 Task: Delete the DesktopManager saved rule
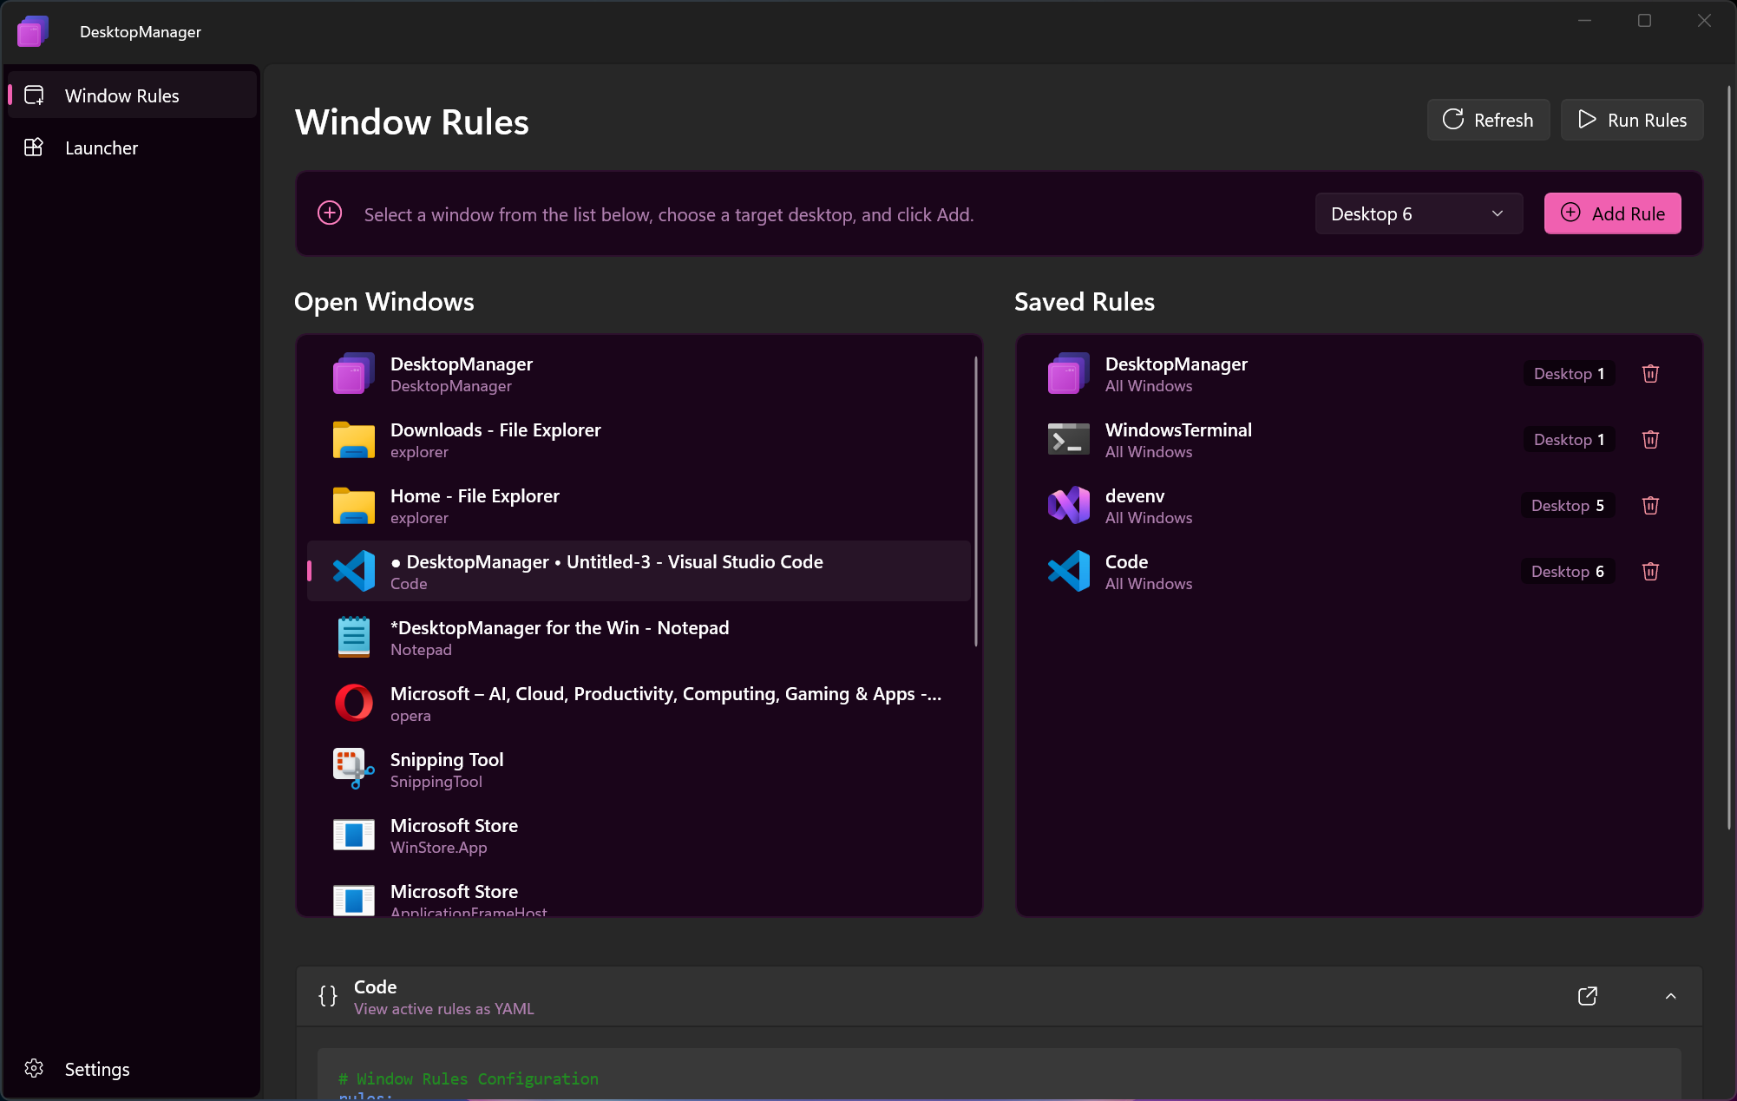click(x=1649, y=373)
